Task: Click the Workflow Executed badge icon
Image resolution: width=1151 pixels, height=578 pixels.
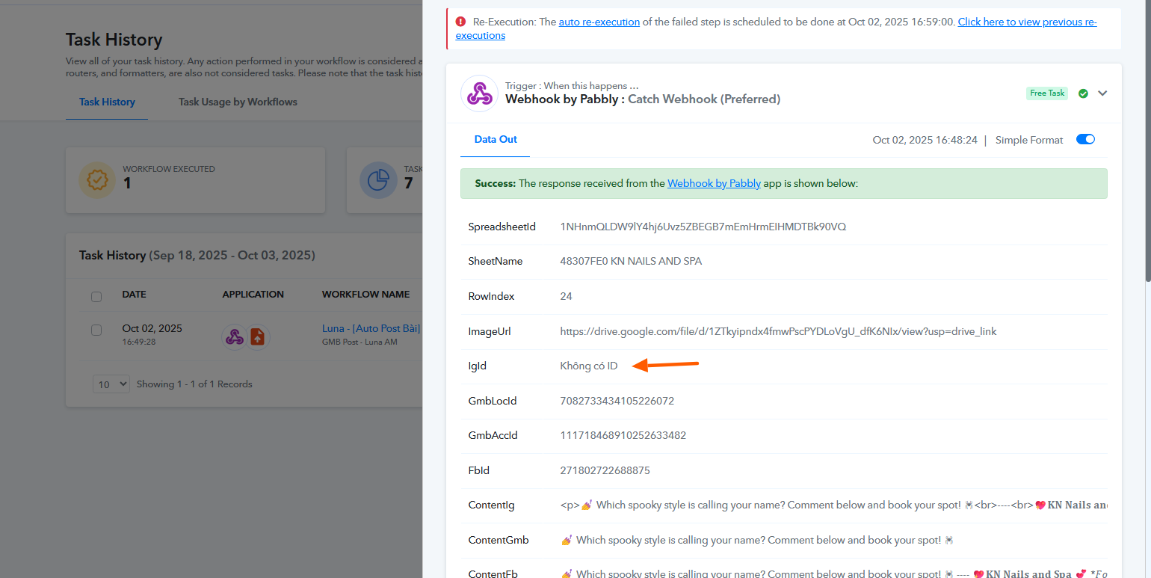Action: tap(97, 180)
